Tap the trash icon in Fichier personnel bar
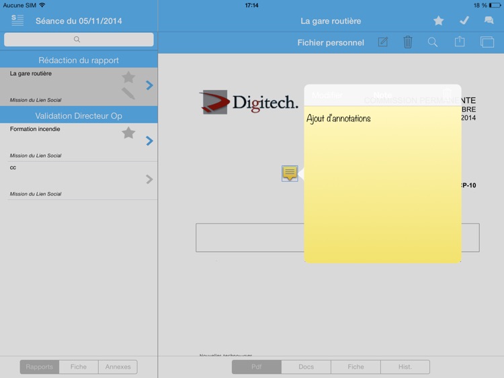 coord(408,42)
